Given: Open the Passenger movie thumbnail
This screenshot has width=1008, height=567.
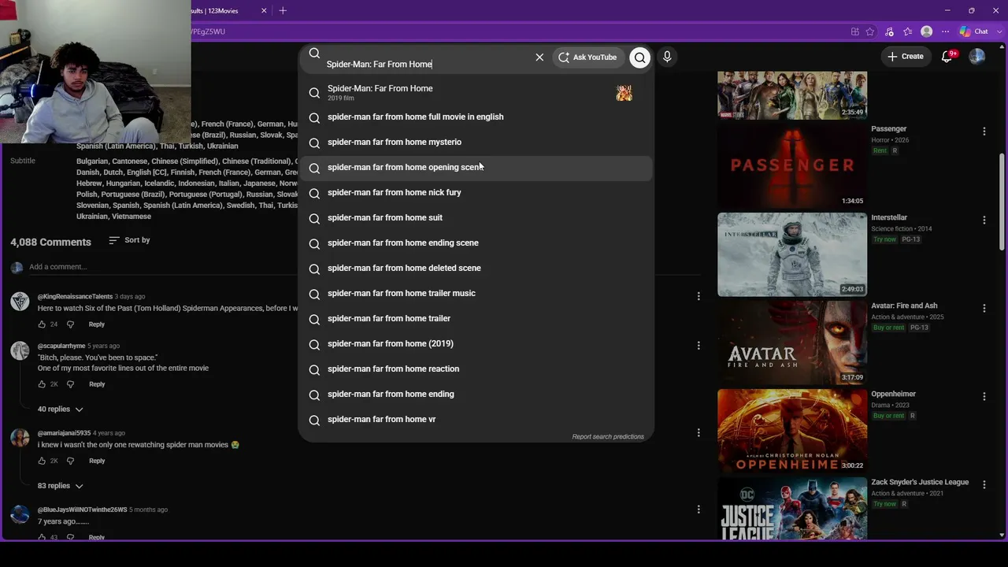Looking at the screenshot, I should pyautogui.click(x=792, y=166).
